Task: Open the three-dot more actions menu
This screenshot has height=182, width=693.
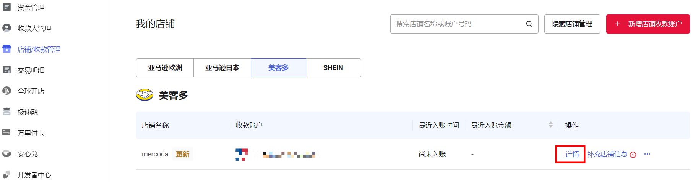Action: pyautogui.click(x=647, y=154)
